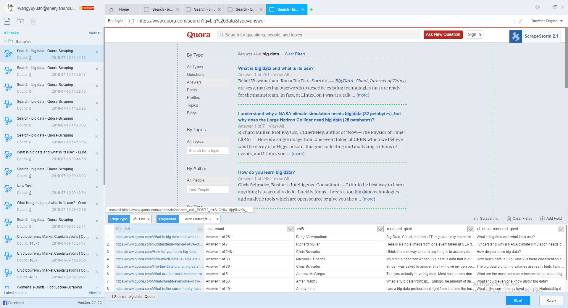Click the Scrape Into icon
This screenshot has width=568, height=308.
pos(476,219)
